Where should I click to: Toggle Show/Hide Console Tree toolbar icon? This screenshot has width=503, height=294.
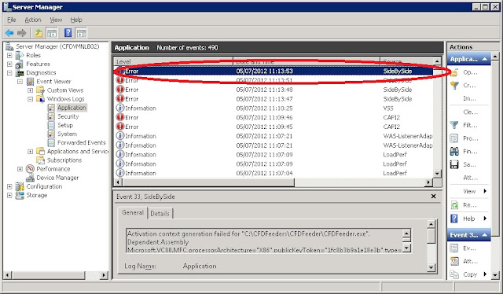pyautogui.click(x=52, y=33)
